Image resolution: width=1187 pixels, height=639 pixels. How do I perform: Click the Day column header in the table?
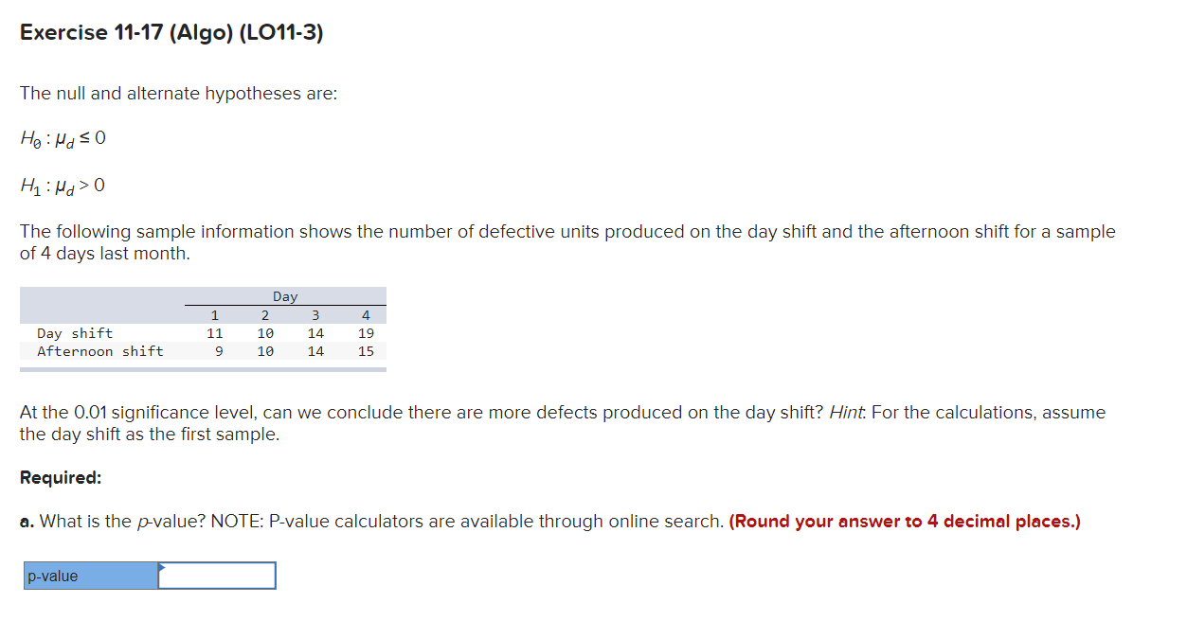click(286, 295)
